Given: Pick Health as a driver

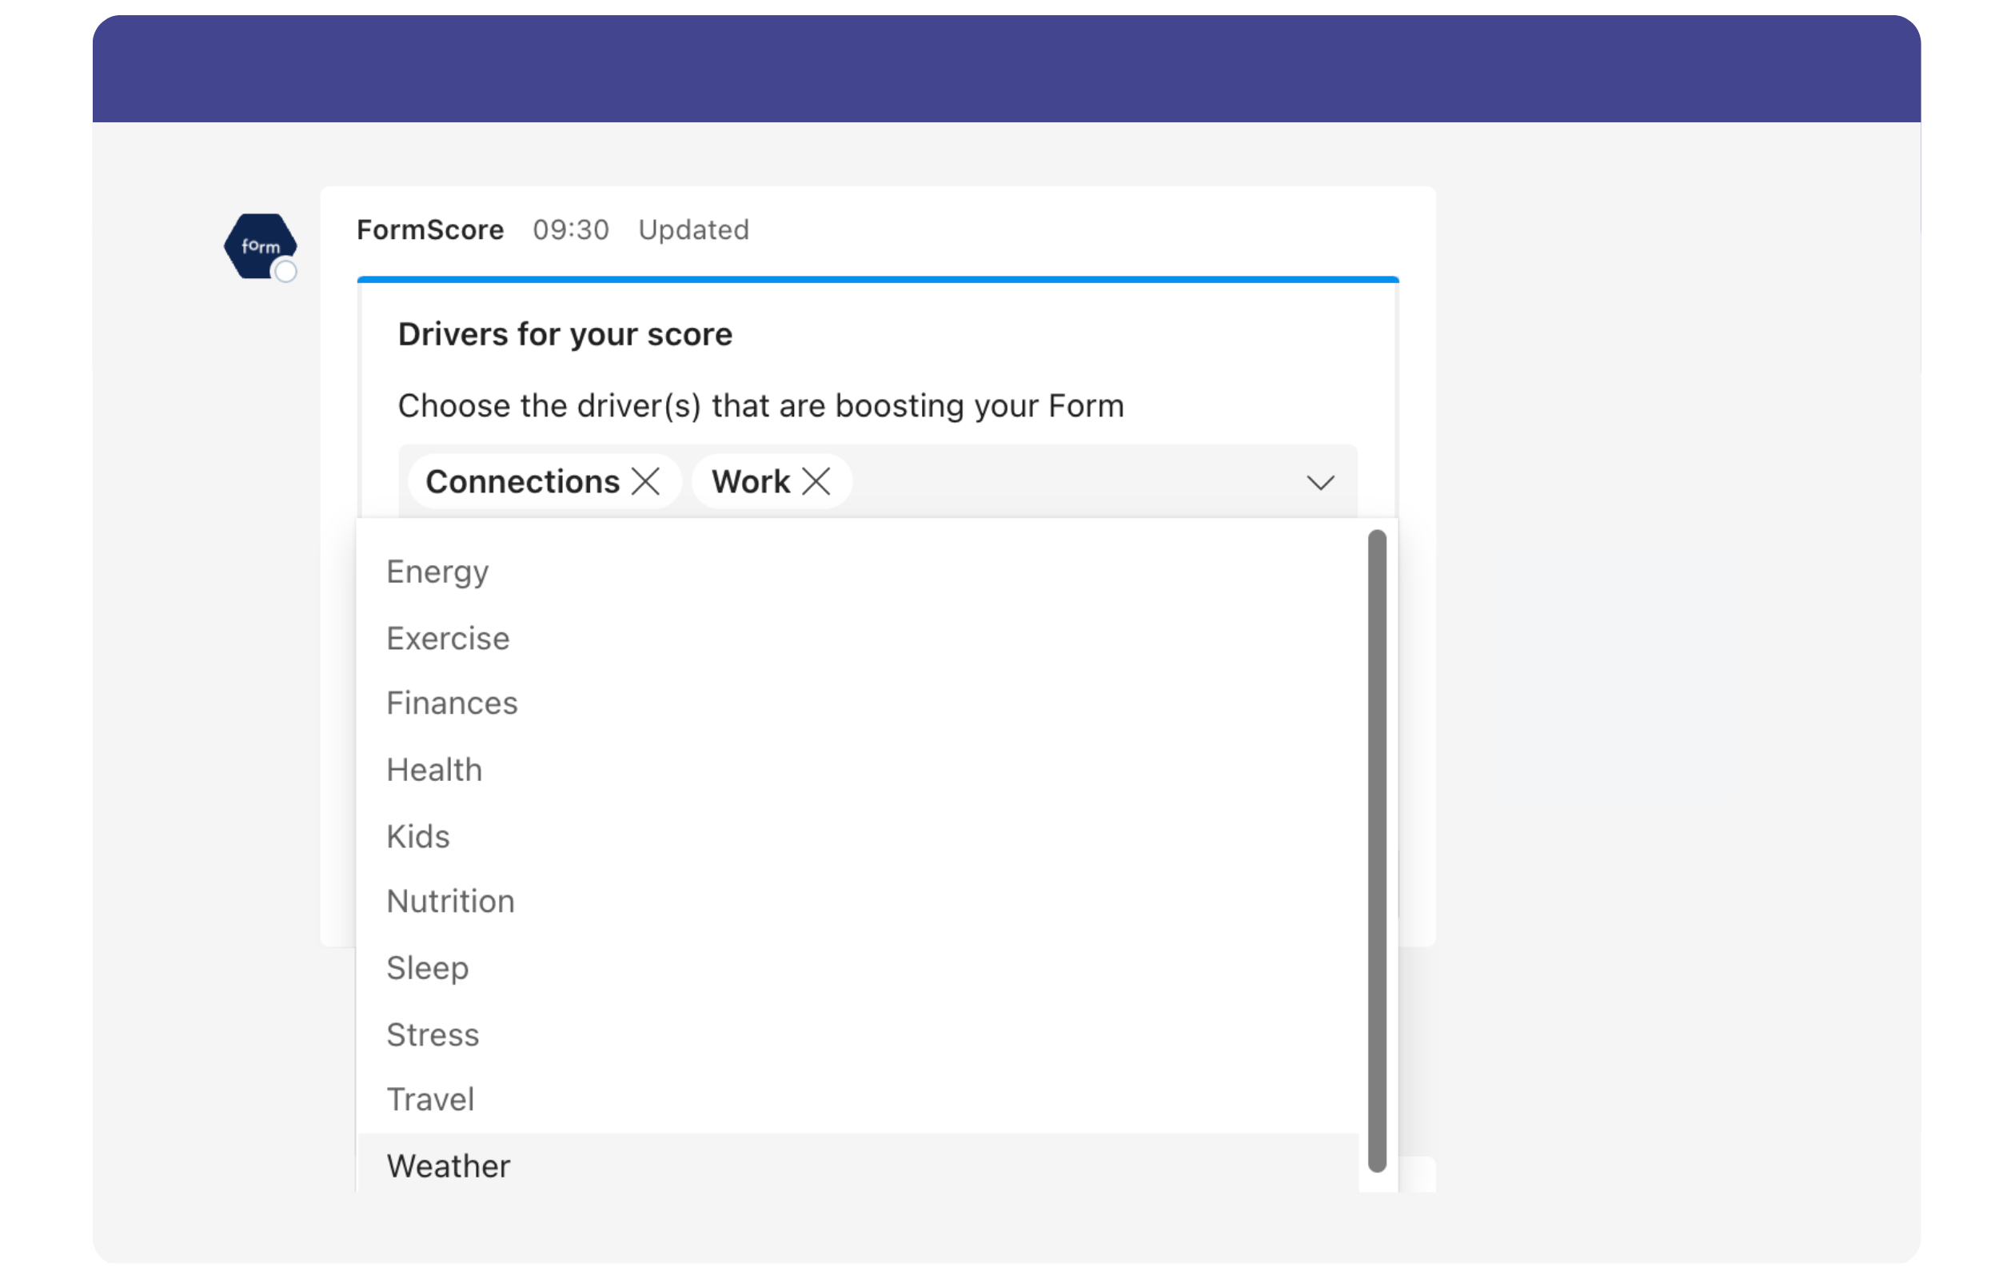Looking at the screenshot, I should point(858,770).
